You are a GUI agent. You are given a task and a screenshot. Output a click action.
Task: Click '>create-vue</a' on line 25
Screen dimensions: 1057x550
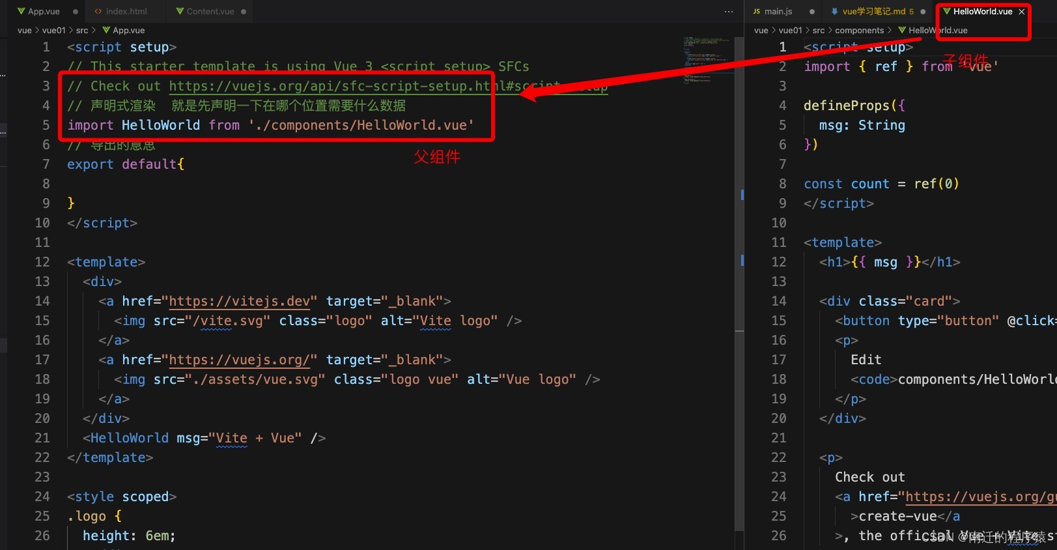[x=905, y=516]
